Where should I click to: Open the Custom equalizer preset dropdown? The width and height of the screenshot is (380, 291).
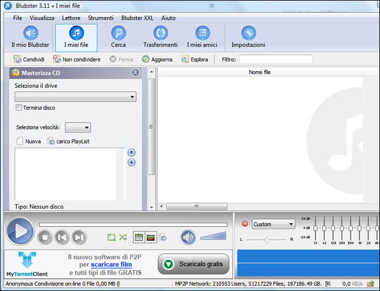pos(273,224)
